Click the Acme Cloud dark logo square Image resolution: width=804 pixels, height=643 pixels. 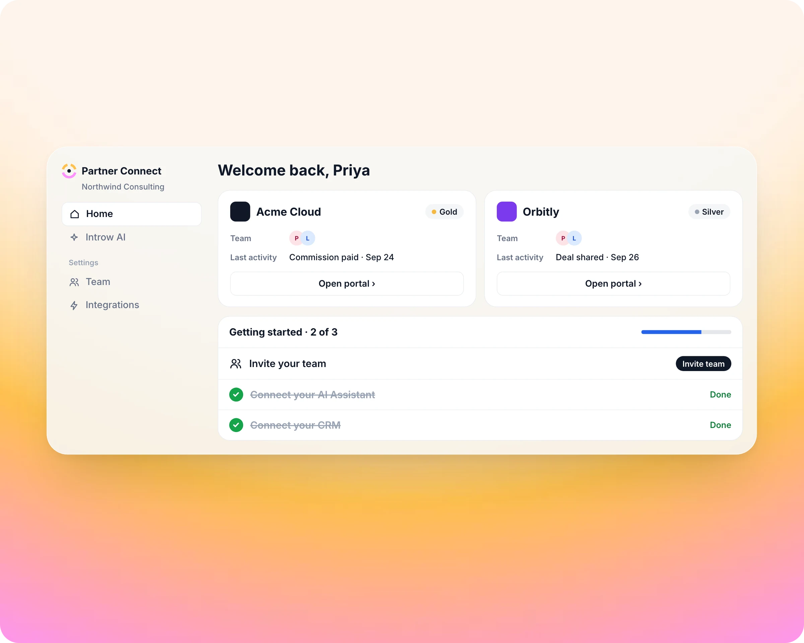pos(240,212)
